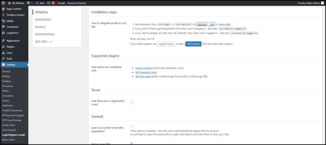Screen dimensions: 326x145
Task: Click the blue PRO version button
Action: (193, 44)
